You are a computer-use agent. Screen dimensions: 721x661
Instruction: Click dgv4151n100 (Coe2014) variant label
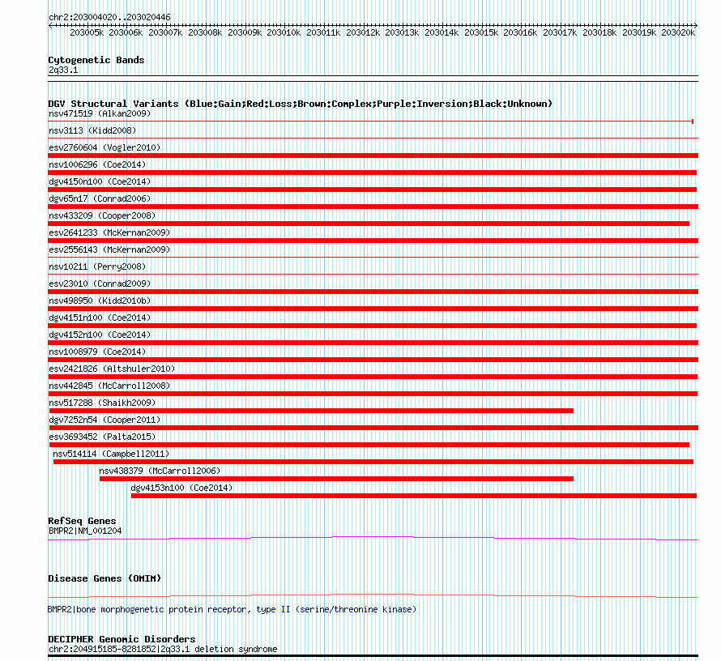(x=100, y=318)
